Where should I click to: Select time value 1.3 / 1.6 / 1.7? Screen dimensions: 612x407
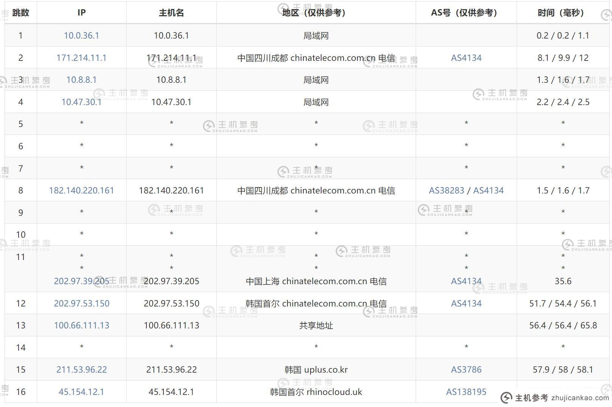coord(563,80)
